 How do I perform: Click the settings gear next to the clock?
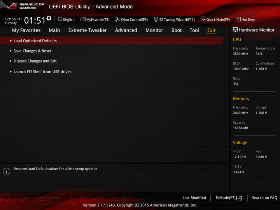click(49, 18)
